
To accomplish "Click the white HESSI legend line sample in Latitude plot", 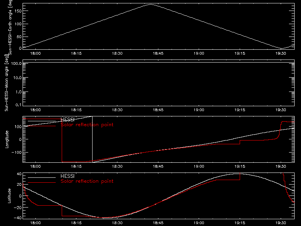I will pos(42,177).
